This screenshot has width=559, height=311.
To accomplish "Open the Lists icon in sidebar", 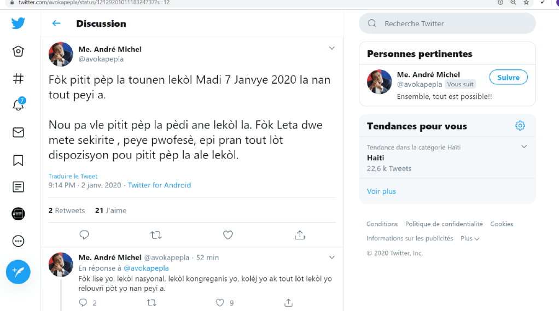I will 18,187.
